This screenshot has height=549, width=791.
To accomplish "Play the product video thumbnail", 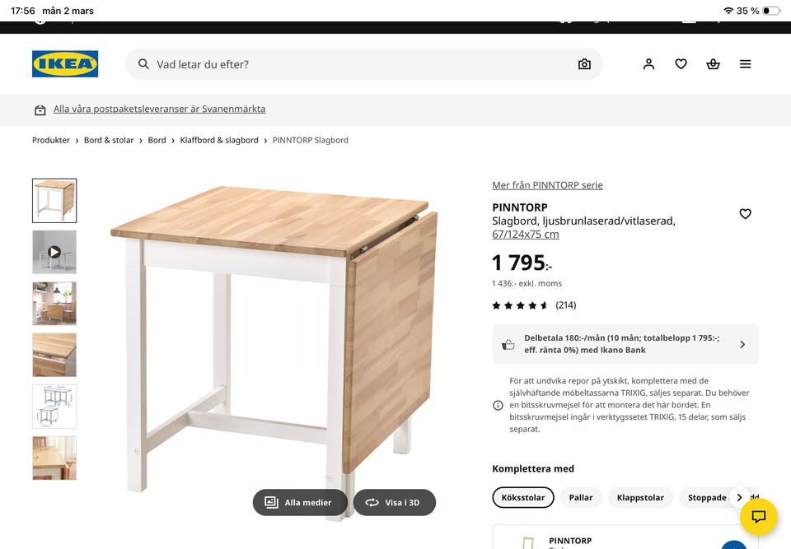I will (x=54, y=252).
